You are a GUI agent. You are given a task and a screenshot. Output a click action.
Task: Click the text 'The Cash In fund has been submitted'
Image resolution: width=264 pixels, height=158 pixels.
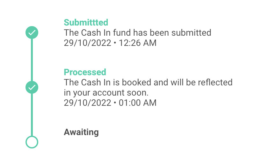coord(137,32)
